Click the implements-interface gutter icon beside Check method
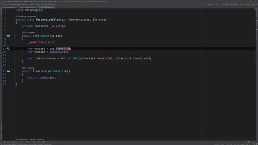 pyautogui.click(x=8, y=36)
